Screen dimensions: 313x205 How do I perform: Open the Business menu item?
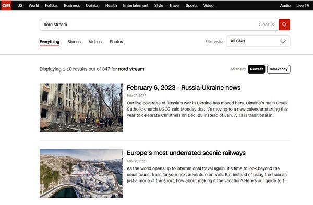71,5
